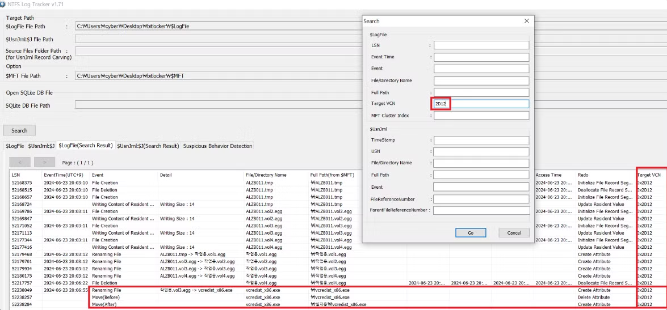Click '\설치용\vcredist_x86.exe' full path cell
This screenshot has height=310, width=667.
click(338, 304)
